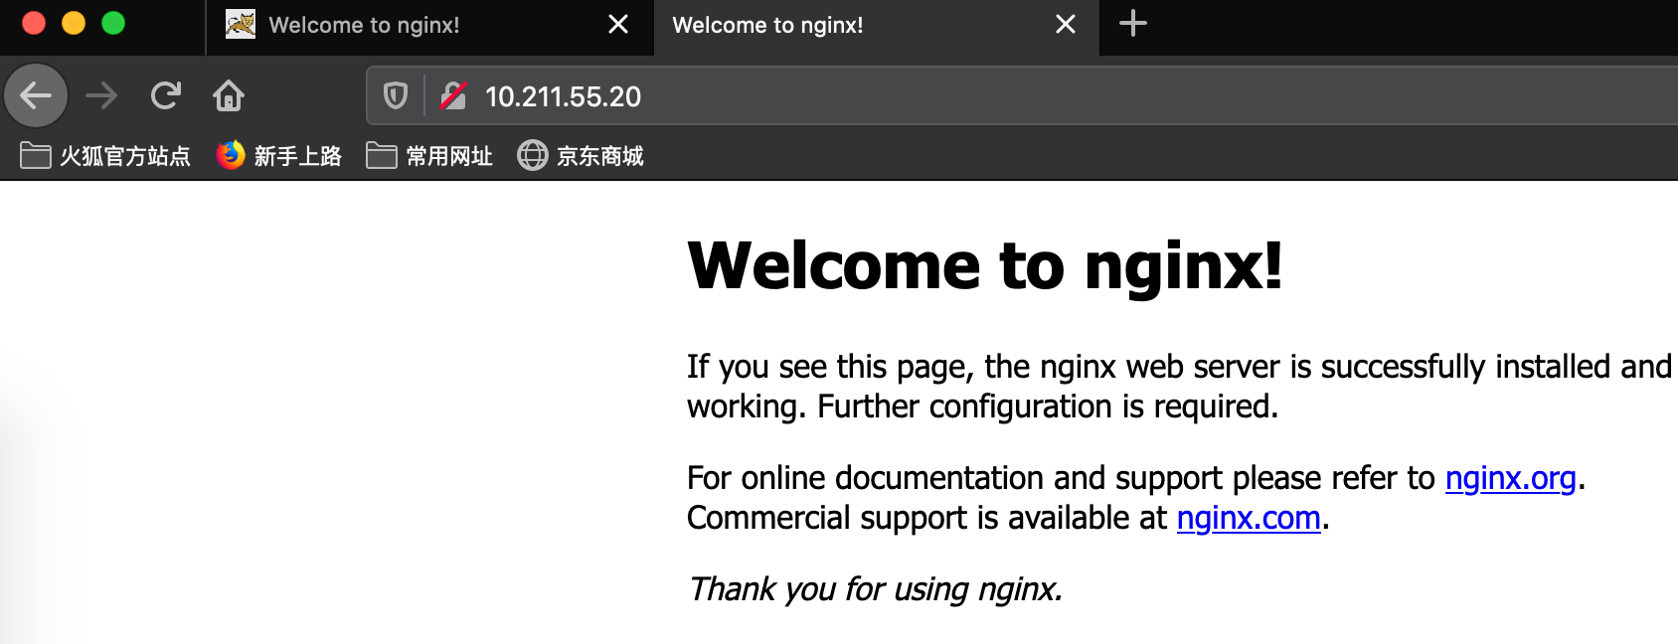Follow the nginx.com link
This screenshot has height=644, width=1678.
pyautogui.click(x=1249, y=519)
